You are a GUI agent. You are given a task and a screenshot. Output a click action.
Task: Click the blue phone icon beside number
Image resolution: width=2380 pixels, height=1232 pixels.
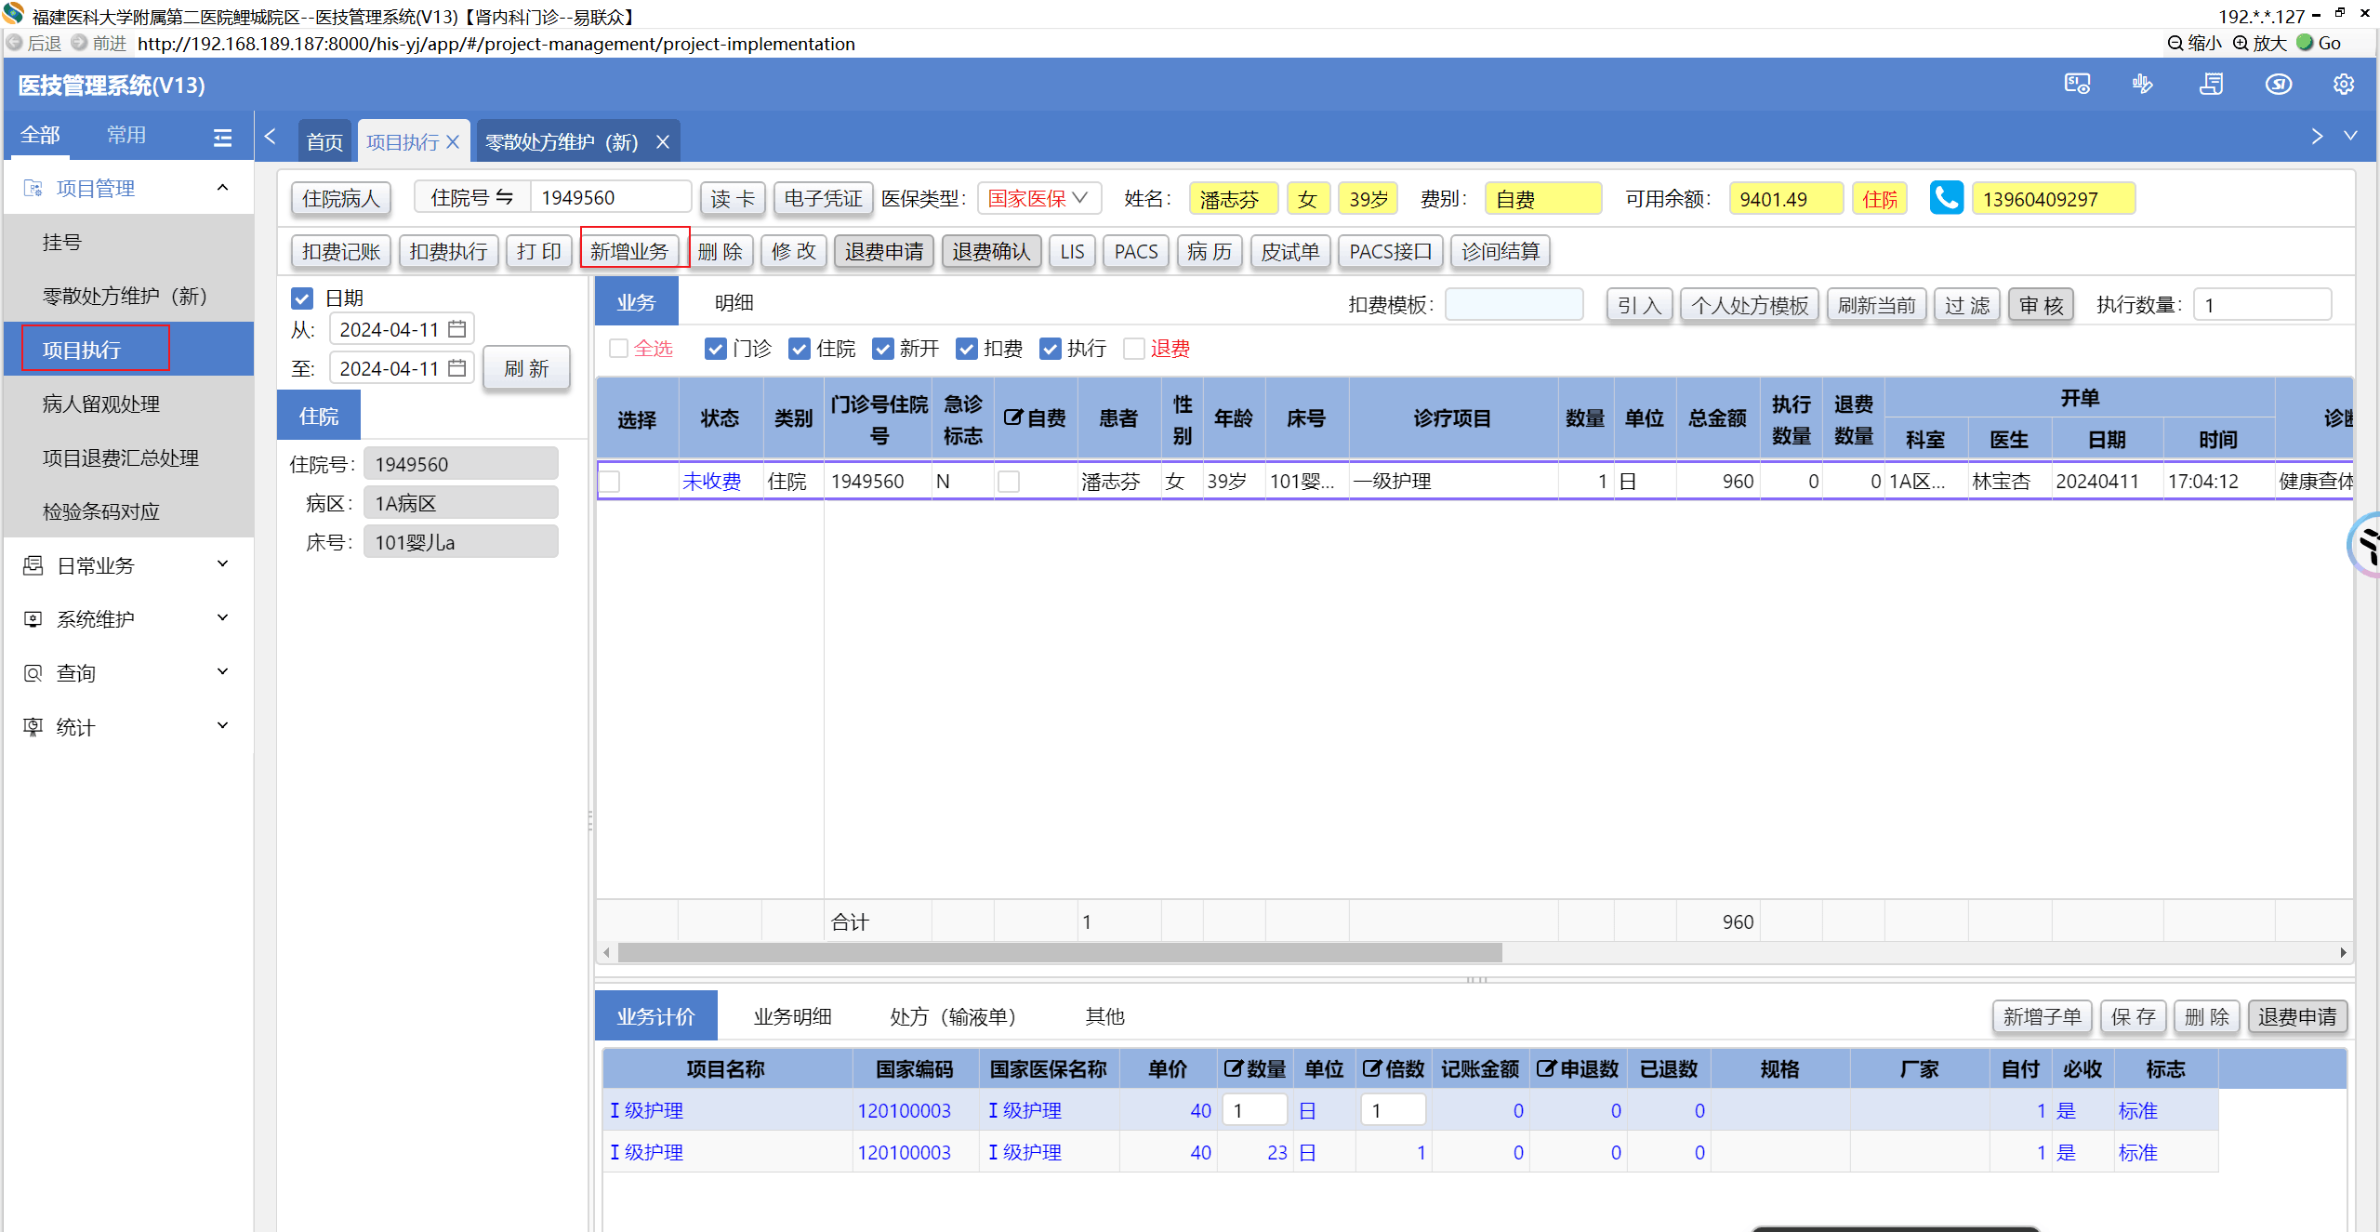click(1946, 198)
